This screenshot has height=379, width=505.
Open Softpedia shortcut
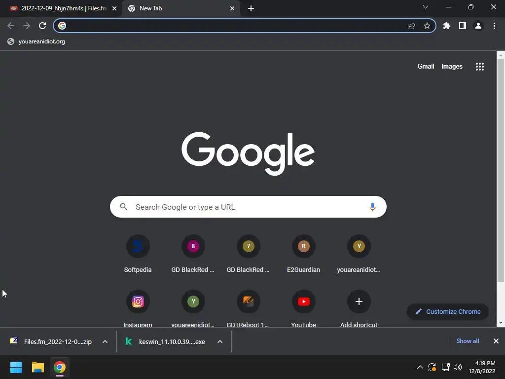click(x=138, y=254)
